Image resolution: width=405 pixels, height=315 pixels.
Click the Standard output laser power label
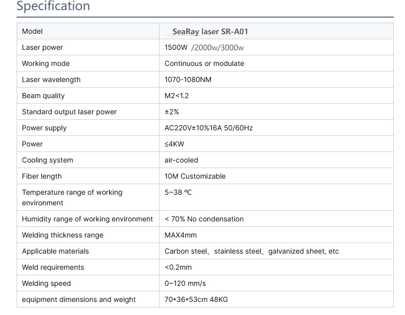point(69,112)
